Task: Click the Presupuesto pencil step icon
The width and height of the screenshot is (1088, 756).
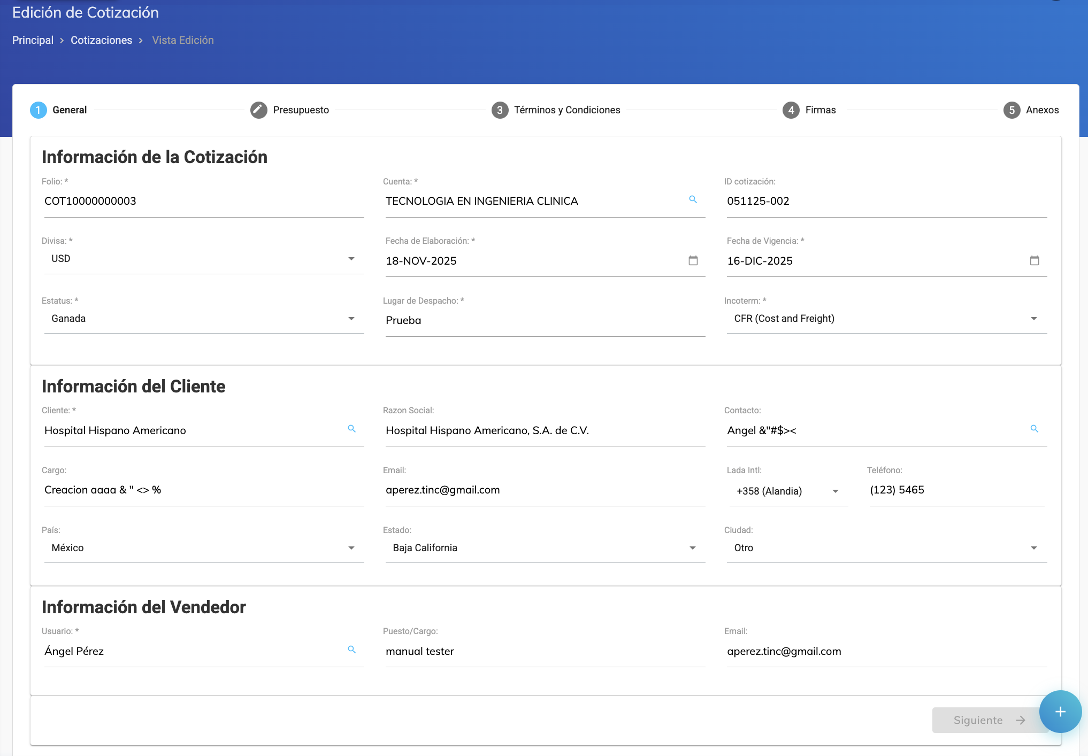Action: pyautogui.click(x=259, y=110)
